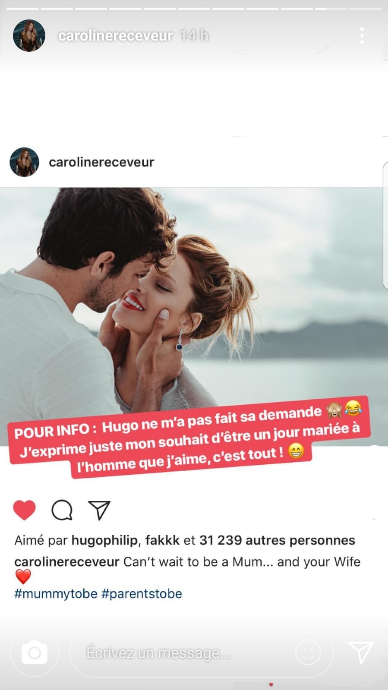Image resolution: width=388 pixels, height=690 pixels.
Task: Tap the embedded post's profile picture
Action: (25, 162)
